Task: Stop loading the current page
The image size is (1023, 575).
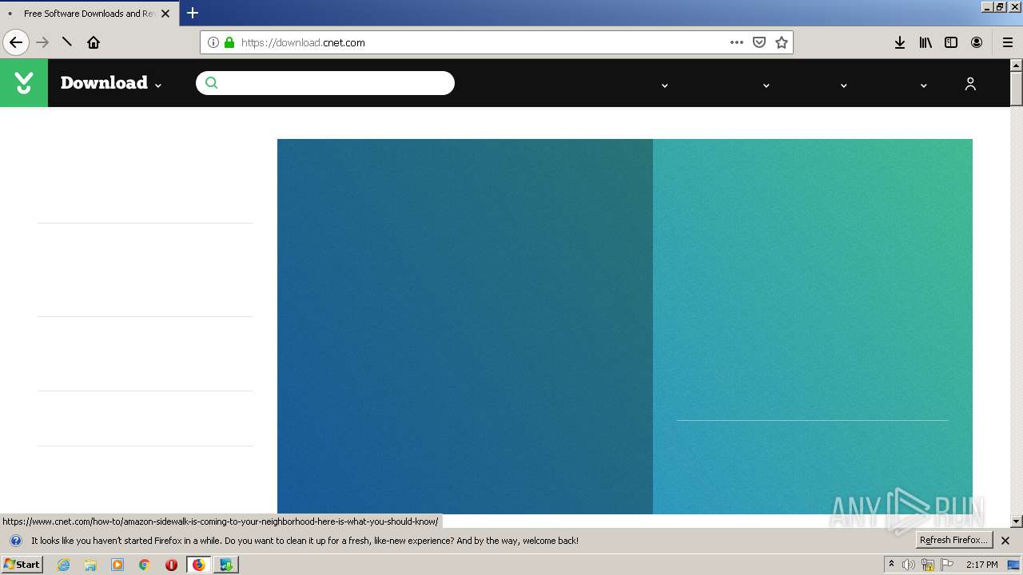Action: pos(67,42)
